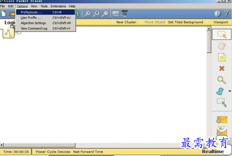Click the vertical scrollbar thumb
Screen dimensions: 232x156
(x=209, y=42)
